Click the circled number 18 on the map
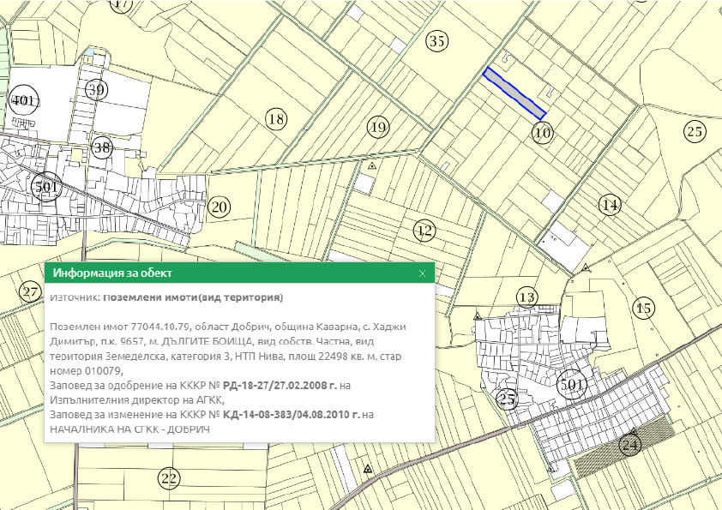This screenshot has width=722, height=510. point(275,119)
